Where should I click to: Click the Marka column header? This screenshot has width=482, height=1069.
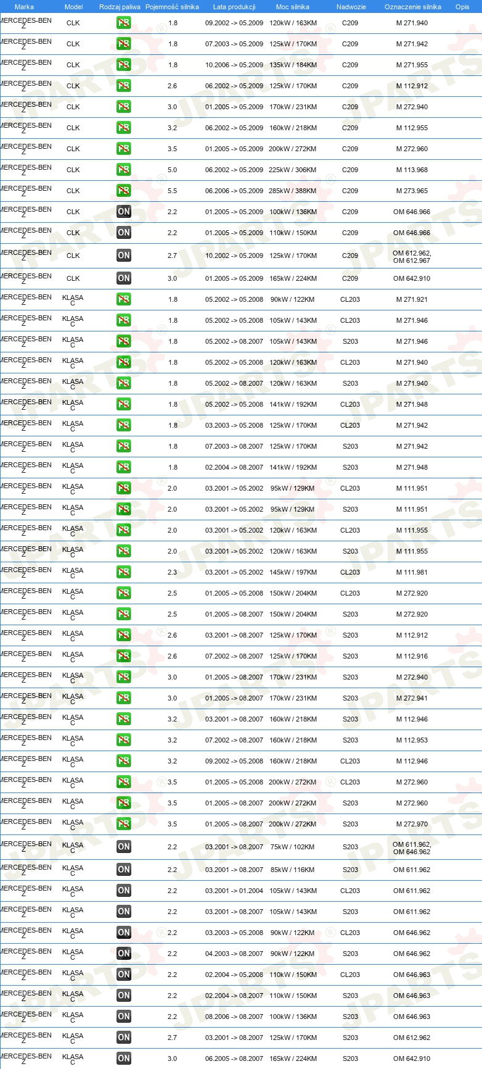24,7
